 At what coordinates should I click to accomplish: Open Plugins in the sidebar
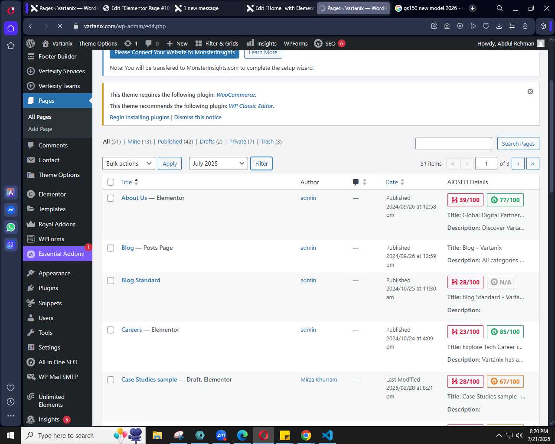click(48, 288)
